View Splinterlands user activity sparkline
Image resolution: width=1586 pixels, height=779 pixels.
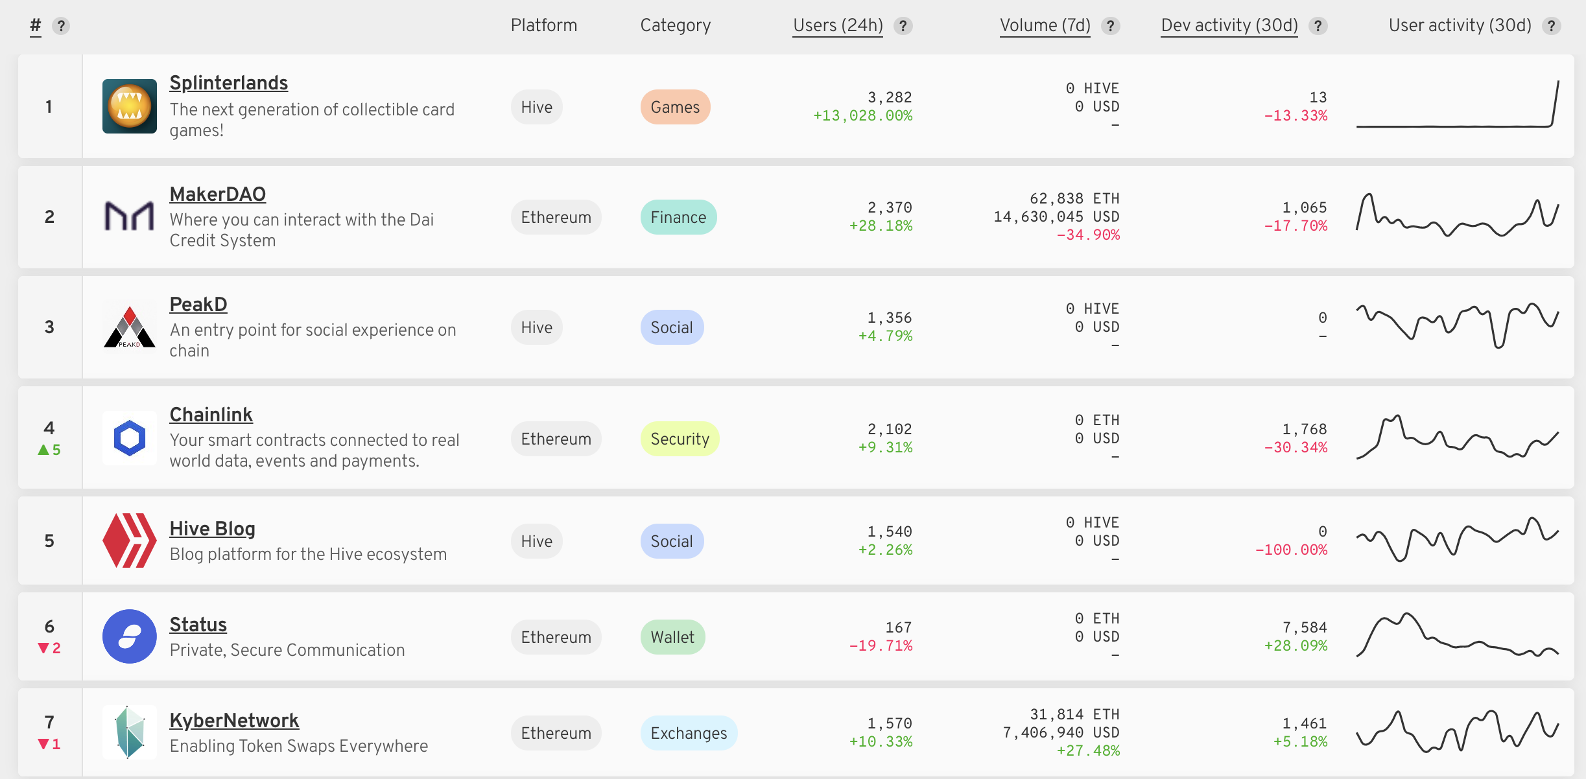pos(1458,105)
